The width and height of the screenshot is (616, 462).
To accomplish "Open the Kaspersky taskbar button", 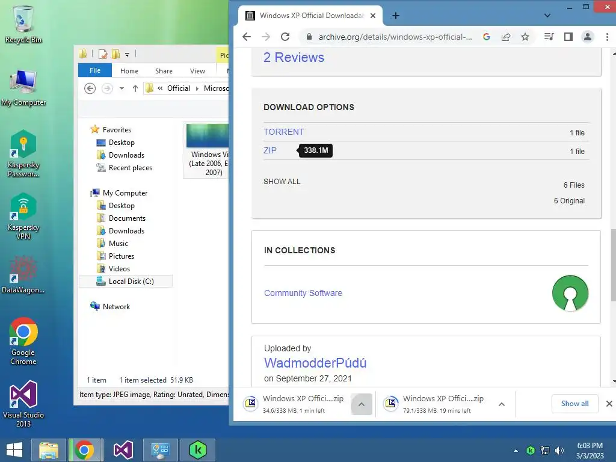I will [x=197, y=450].
